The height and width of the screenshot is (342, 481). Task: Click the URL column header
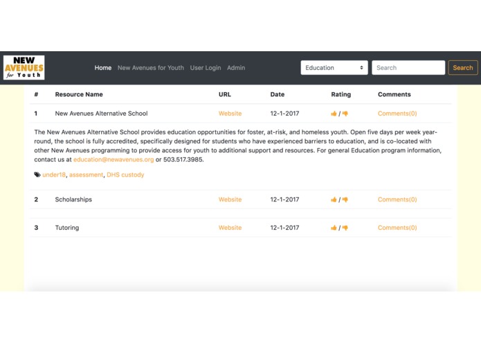(x=224, y=94)
